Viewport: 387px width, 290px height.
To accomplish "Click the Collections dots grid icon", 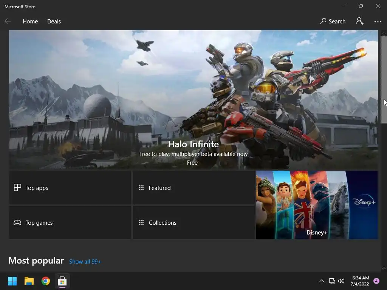I will tap(141, 222).
